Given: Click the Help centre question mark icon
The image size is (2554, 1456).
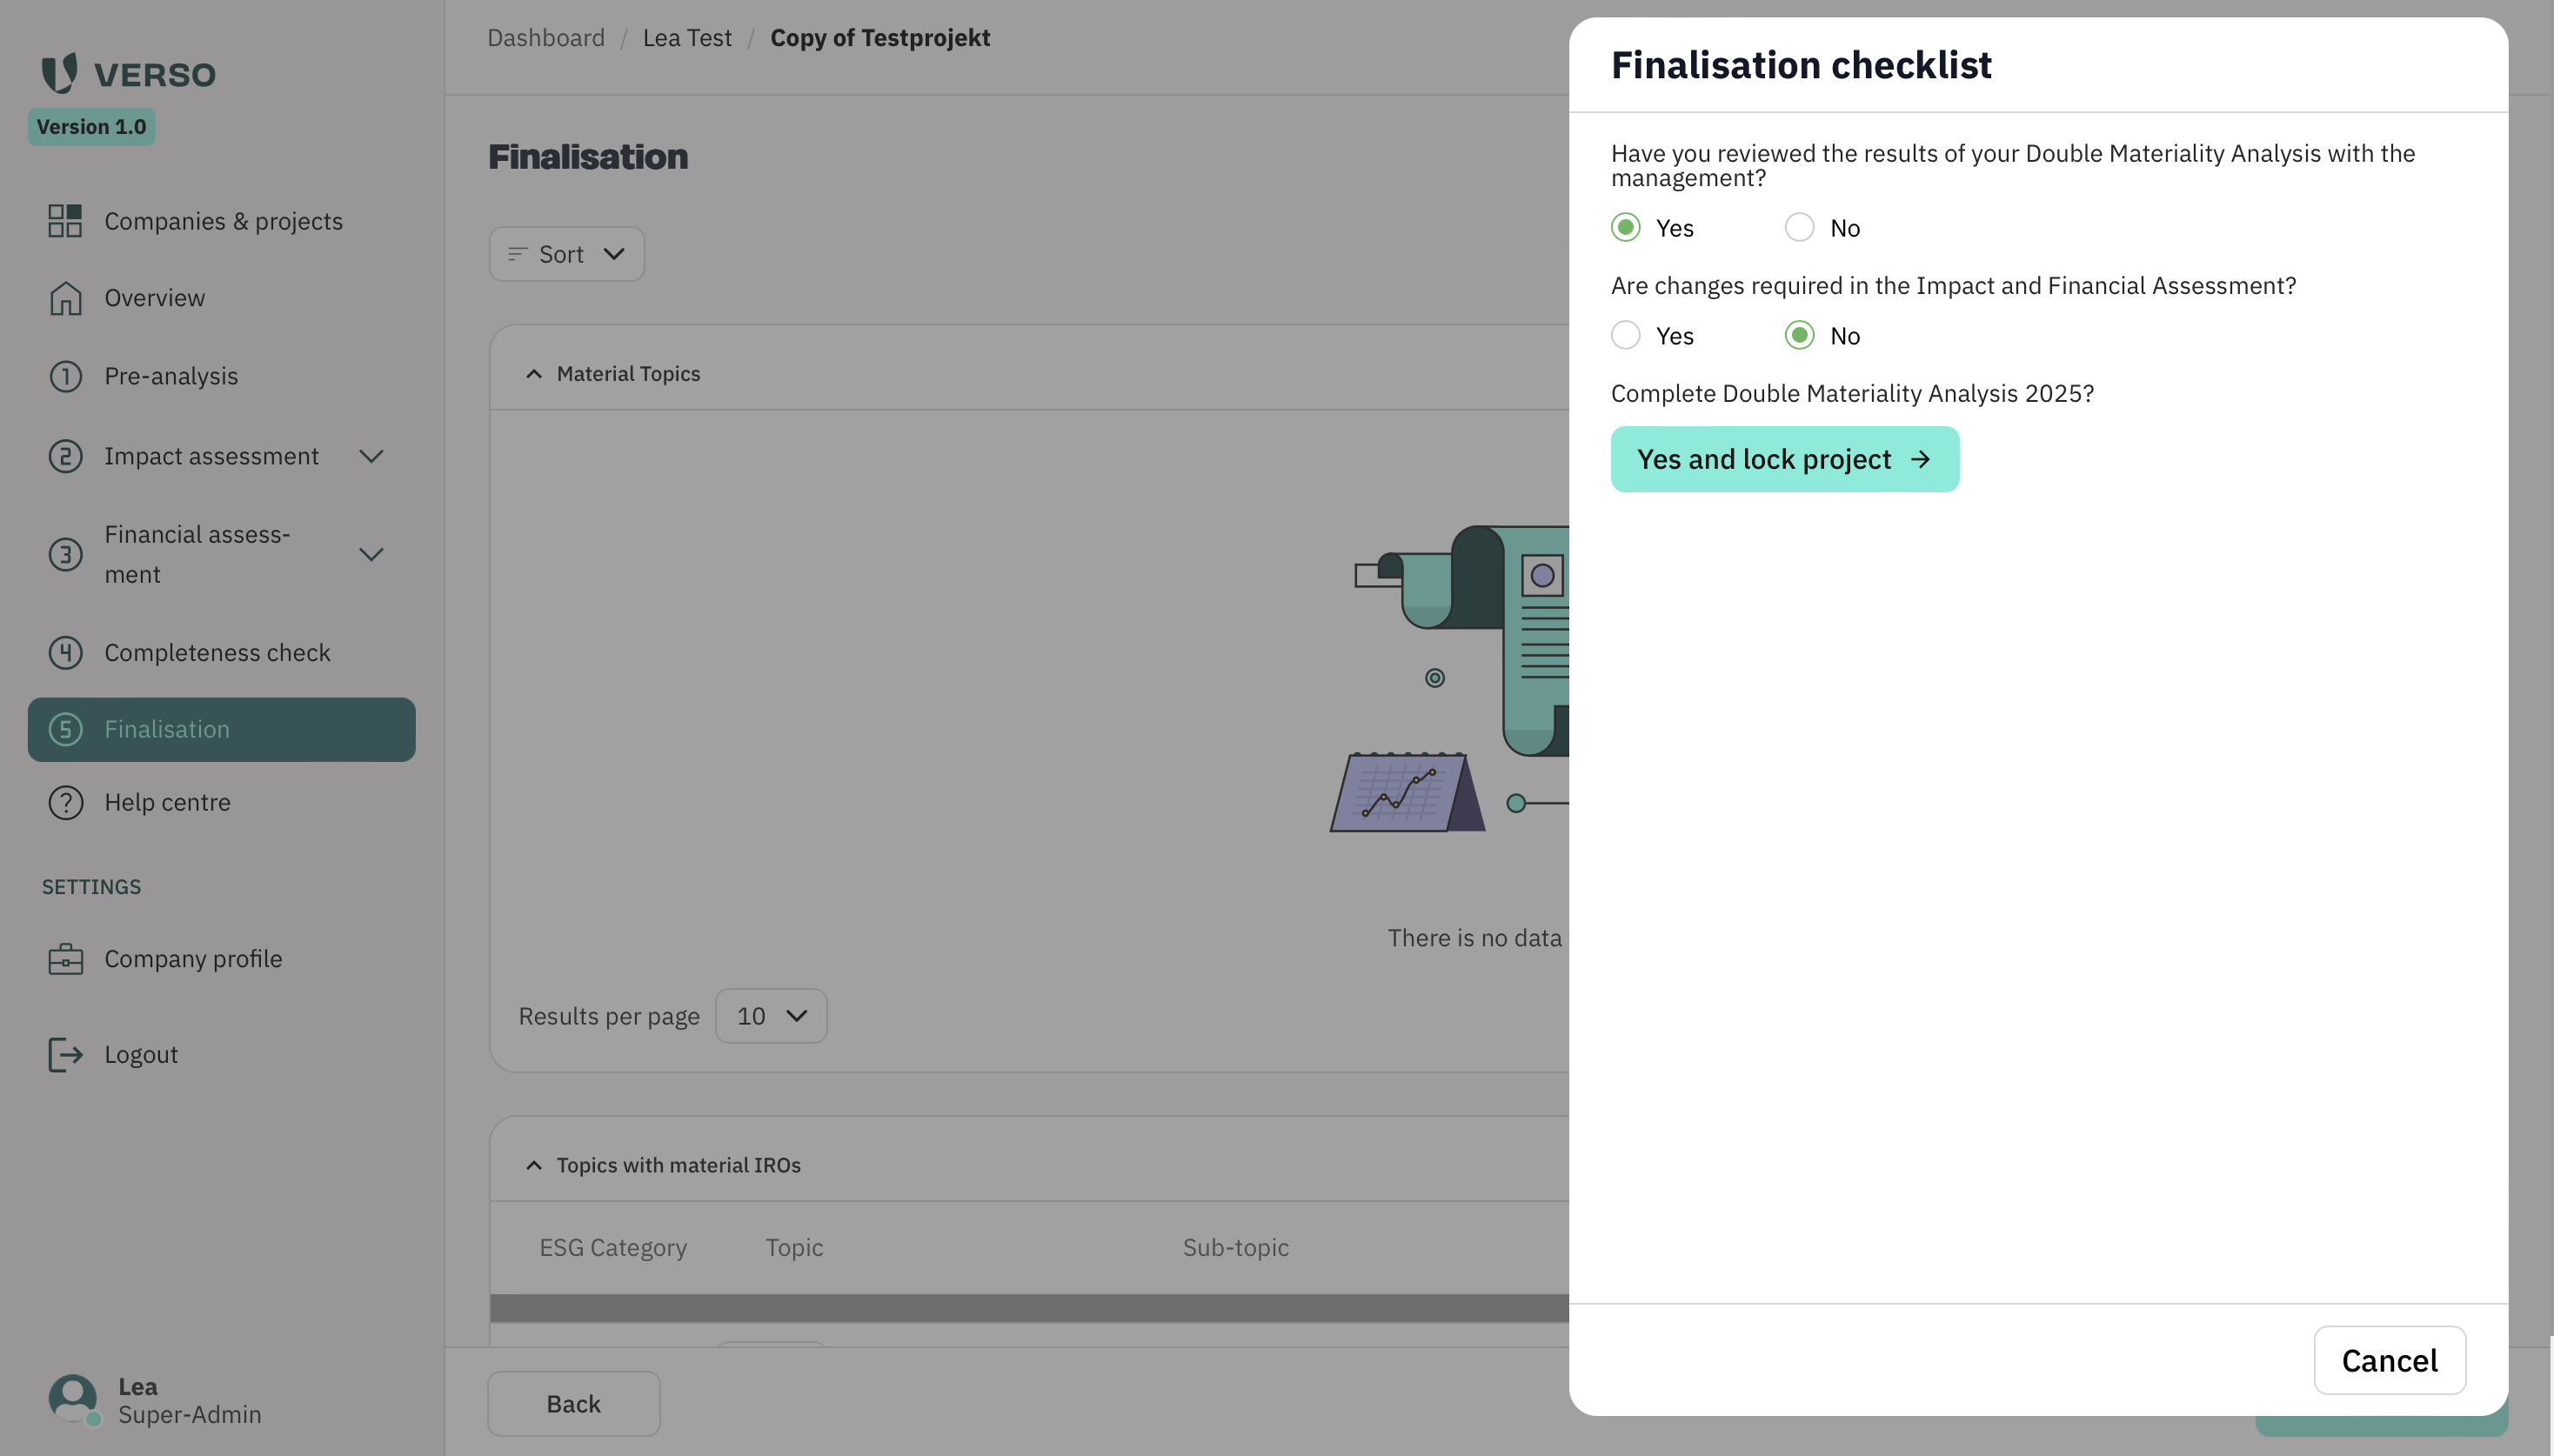Looking at the screenshot, I should point(65,803).
